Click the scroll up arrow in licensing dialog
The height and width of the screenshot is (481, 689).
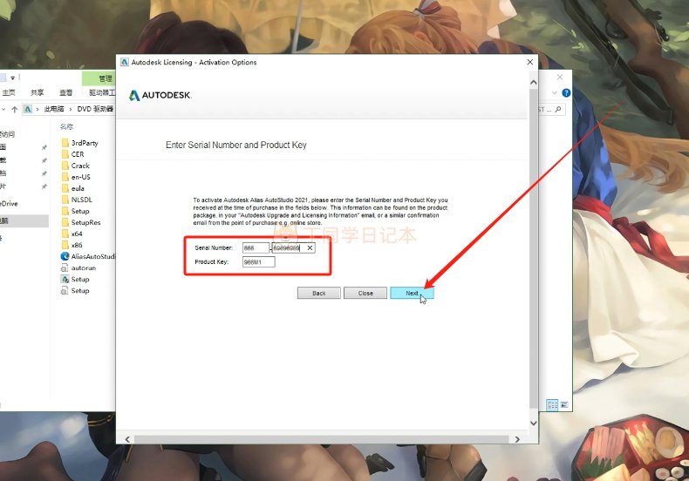[534, 83]
